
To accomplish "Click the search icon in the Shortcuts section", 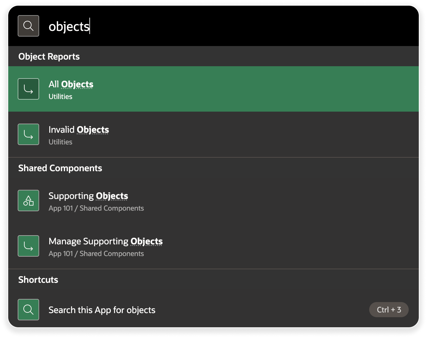I will pos(28,310).
